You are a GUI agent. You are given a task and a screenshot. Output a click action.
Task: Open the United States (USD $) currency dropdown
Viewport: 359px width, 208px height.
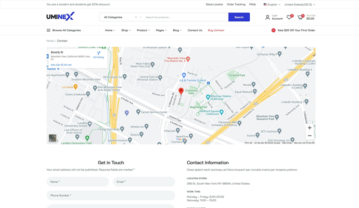point(299,4)
